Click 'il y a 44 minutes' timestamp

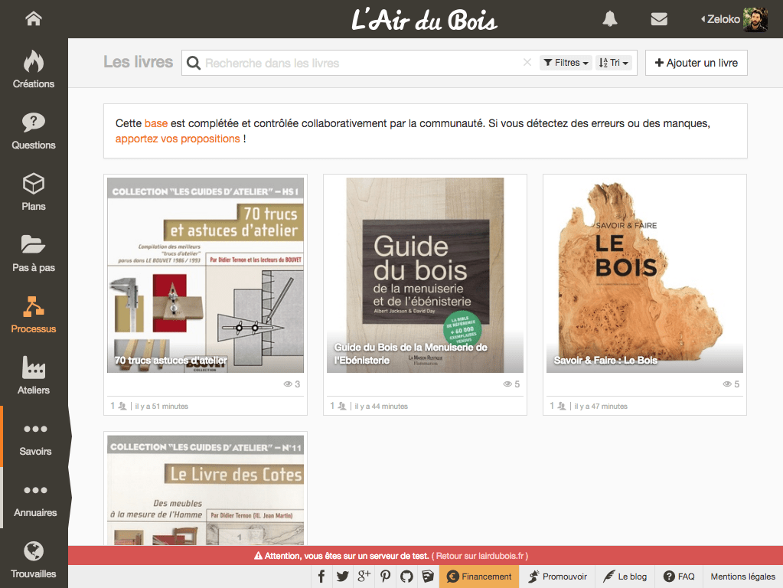tap(381, 406)
